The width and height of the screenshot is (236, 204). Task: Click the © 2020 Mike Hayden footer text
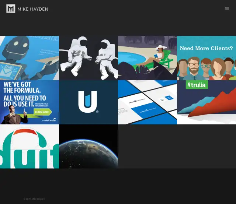pyautogui.click(x=34, y=199)
